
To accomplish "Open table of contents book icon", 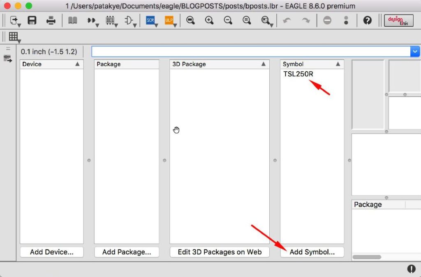I will coord(72,21).
